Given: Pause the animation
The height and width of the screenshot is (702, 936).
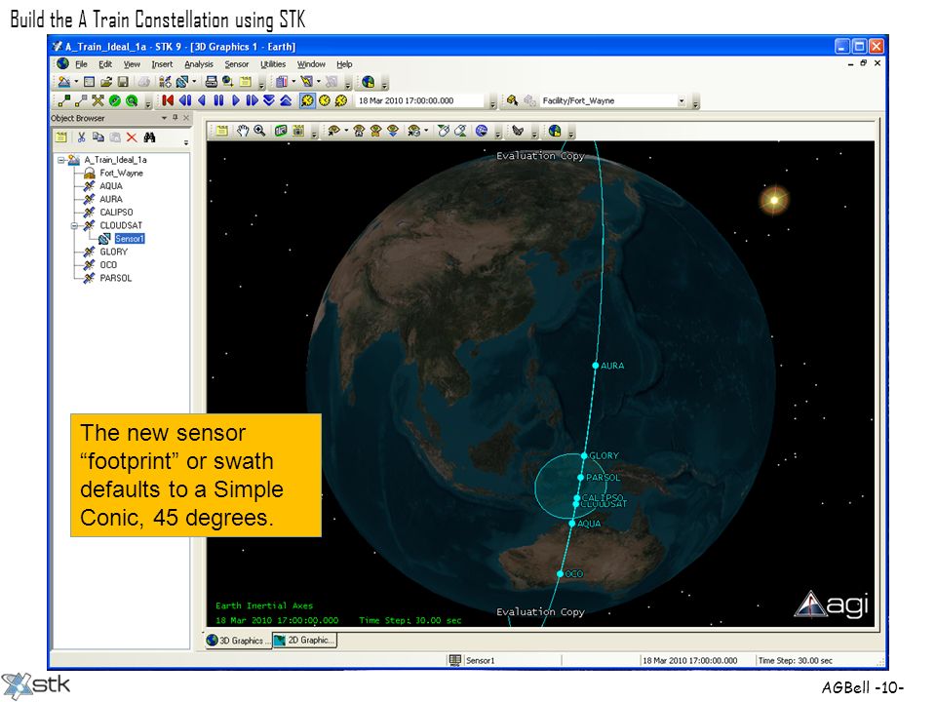Looking at the screenshot, I should [x=218, y=100].
